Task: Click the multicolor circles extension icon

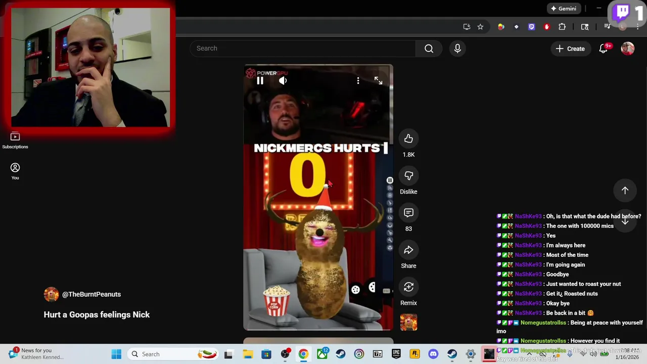Action: click(501, 27)
